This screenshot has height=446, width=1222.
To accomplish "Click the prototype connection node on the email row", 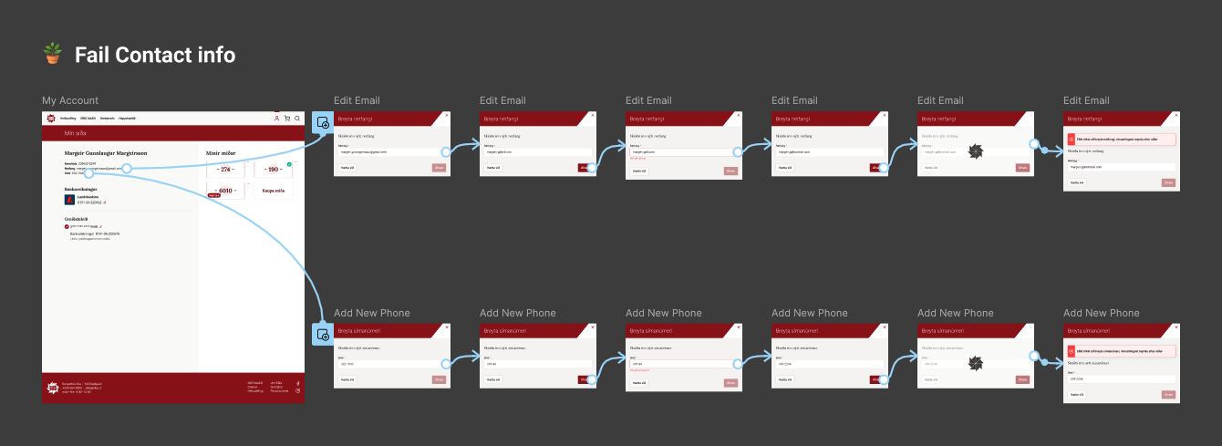I will (126, 168).
